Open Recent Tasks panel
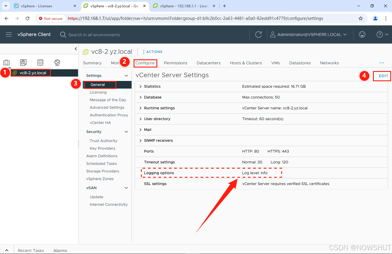 pyautogui.click(x=31, y=250)
